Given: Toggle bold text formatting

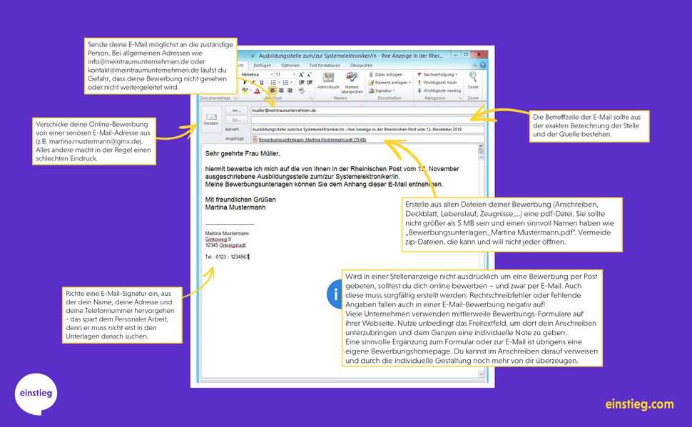Looking at the screenshot, I should click(245, 82).
